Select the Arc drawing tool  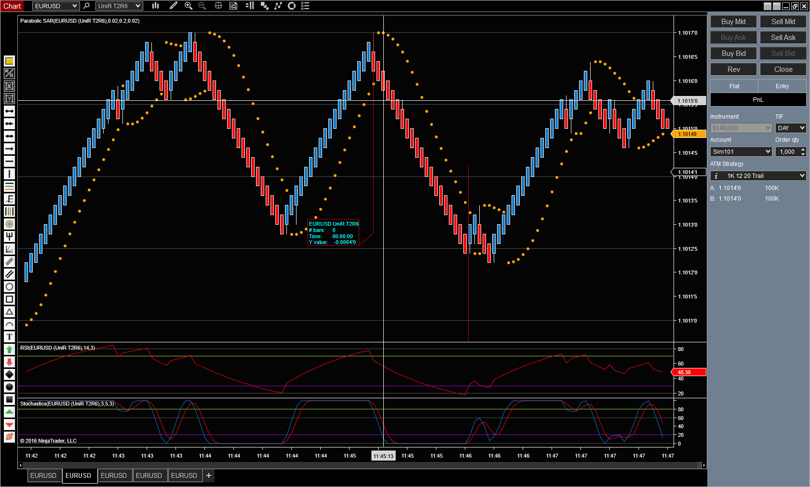(x=9, y=324)
